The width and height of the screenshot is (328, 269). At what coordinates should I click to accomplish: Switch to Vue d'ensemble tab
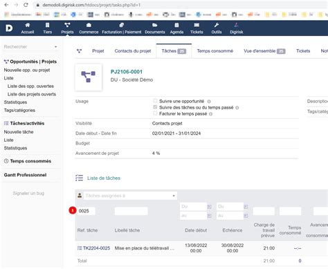click(x=264, y=51)
